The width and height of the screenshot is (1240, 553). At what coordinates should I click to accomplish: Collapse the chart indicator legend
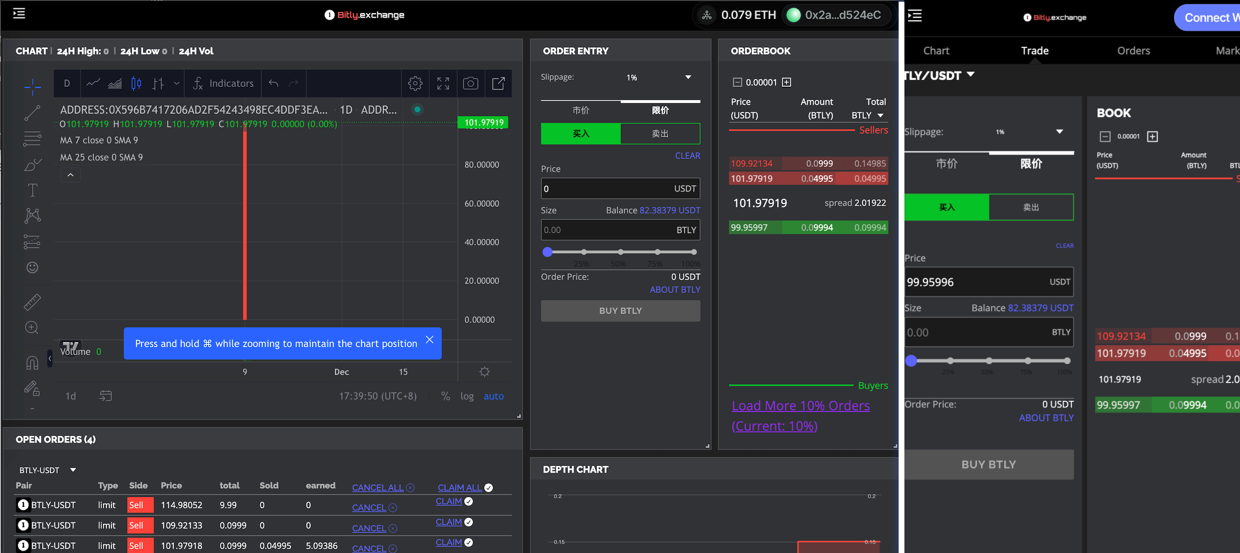click(x=70, y=175)
